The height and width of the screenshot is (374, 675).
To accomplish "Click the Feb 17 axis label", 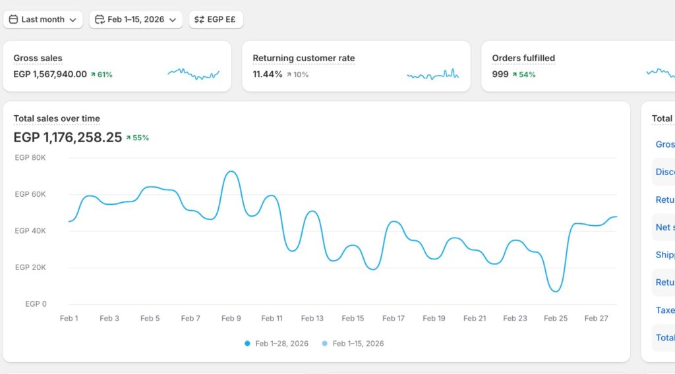I will 394,319.
